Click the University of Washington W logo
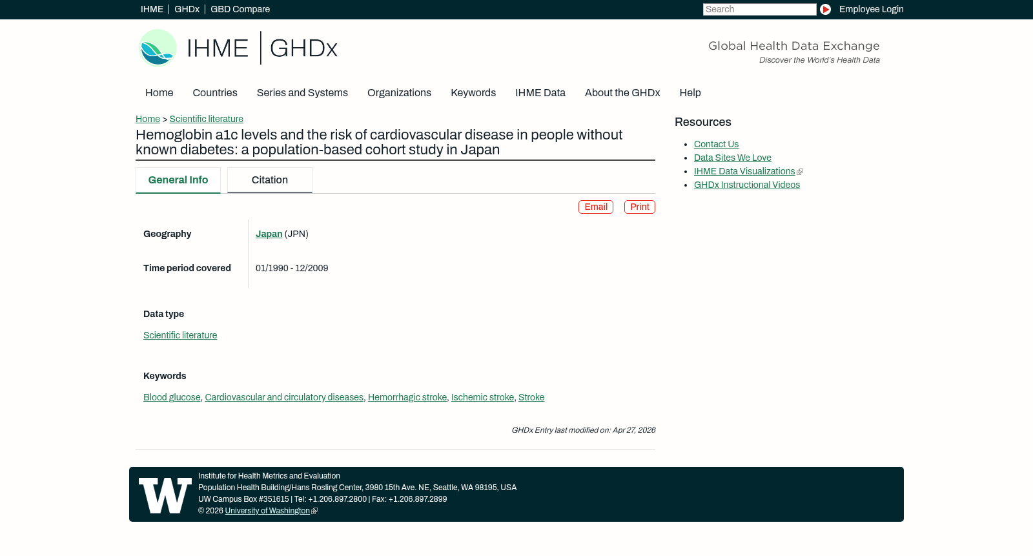The height and width of the screenshot is (556, 1033). [165, 495]
